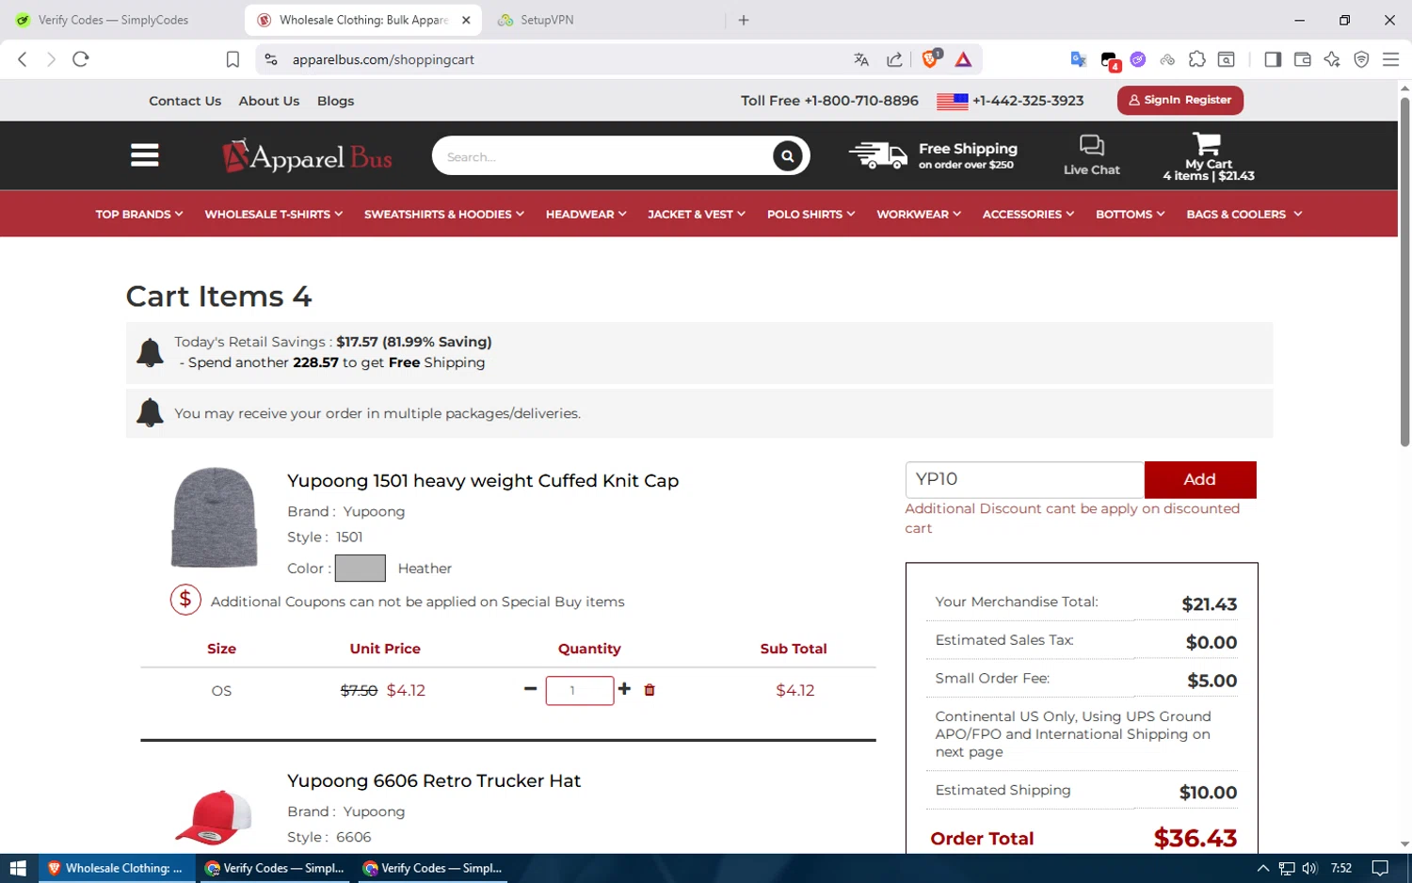Open the translate page icon
The width and height of the screenshot is (1412, 883).
pyautogui.click(x=861, y=59)
